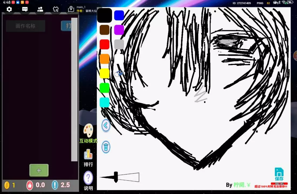Open the chat messages icon
Image resolution: width=297 pixels, height=194 pixels.
click(25, 9)
